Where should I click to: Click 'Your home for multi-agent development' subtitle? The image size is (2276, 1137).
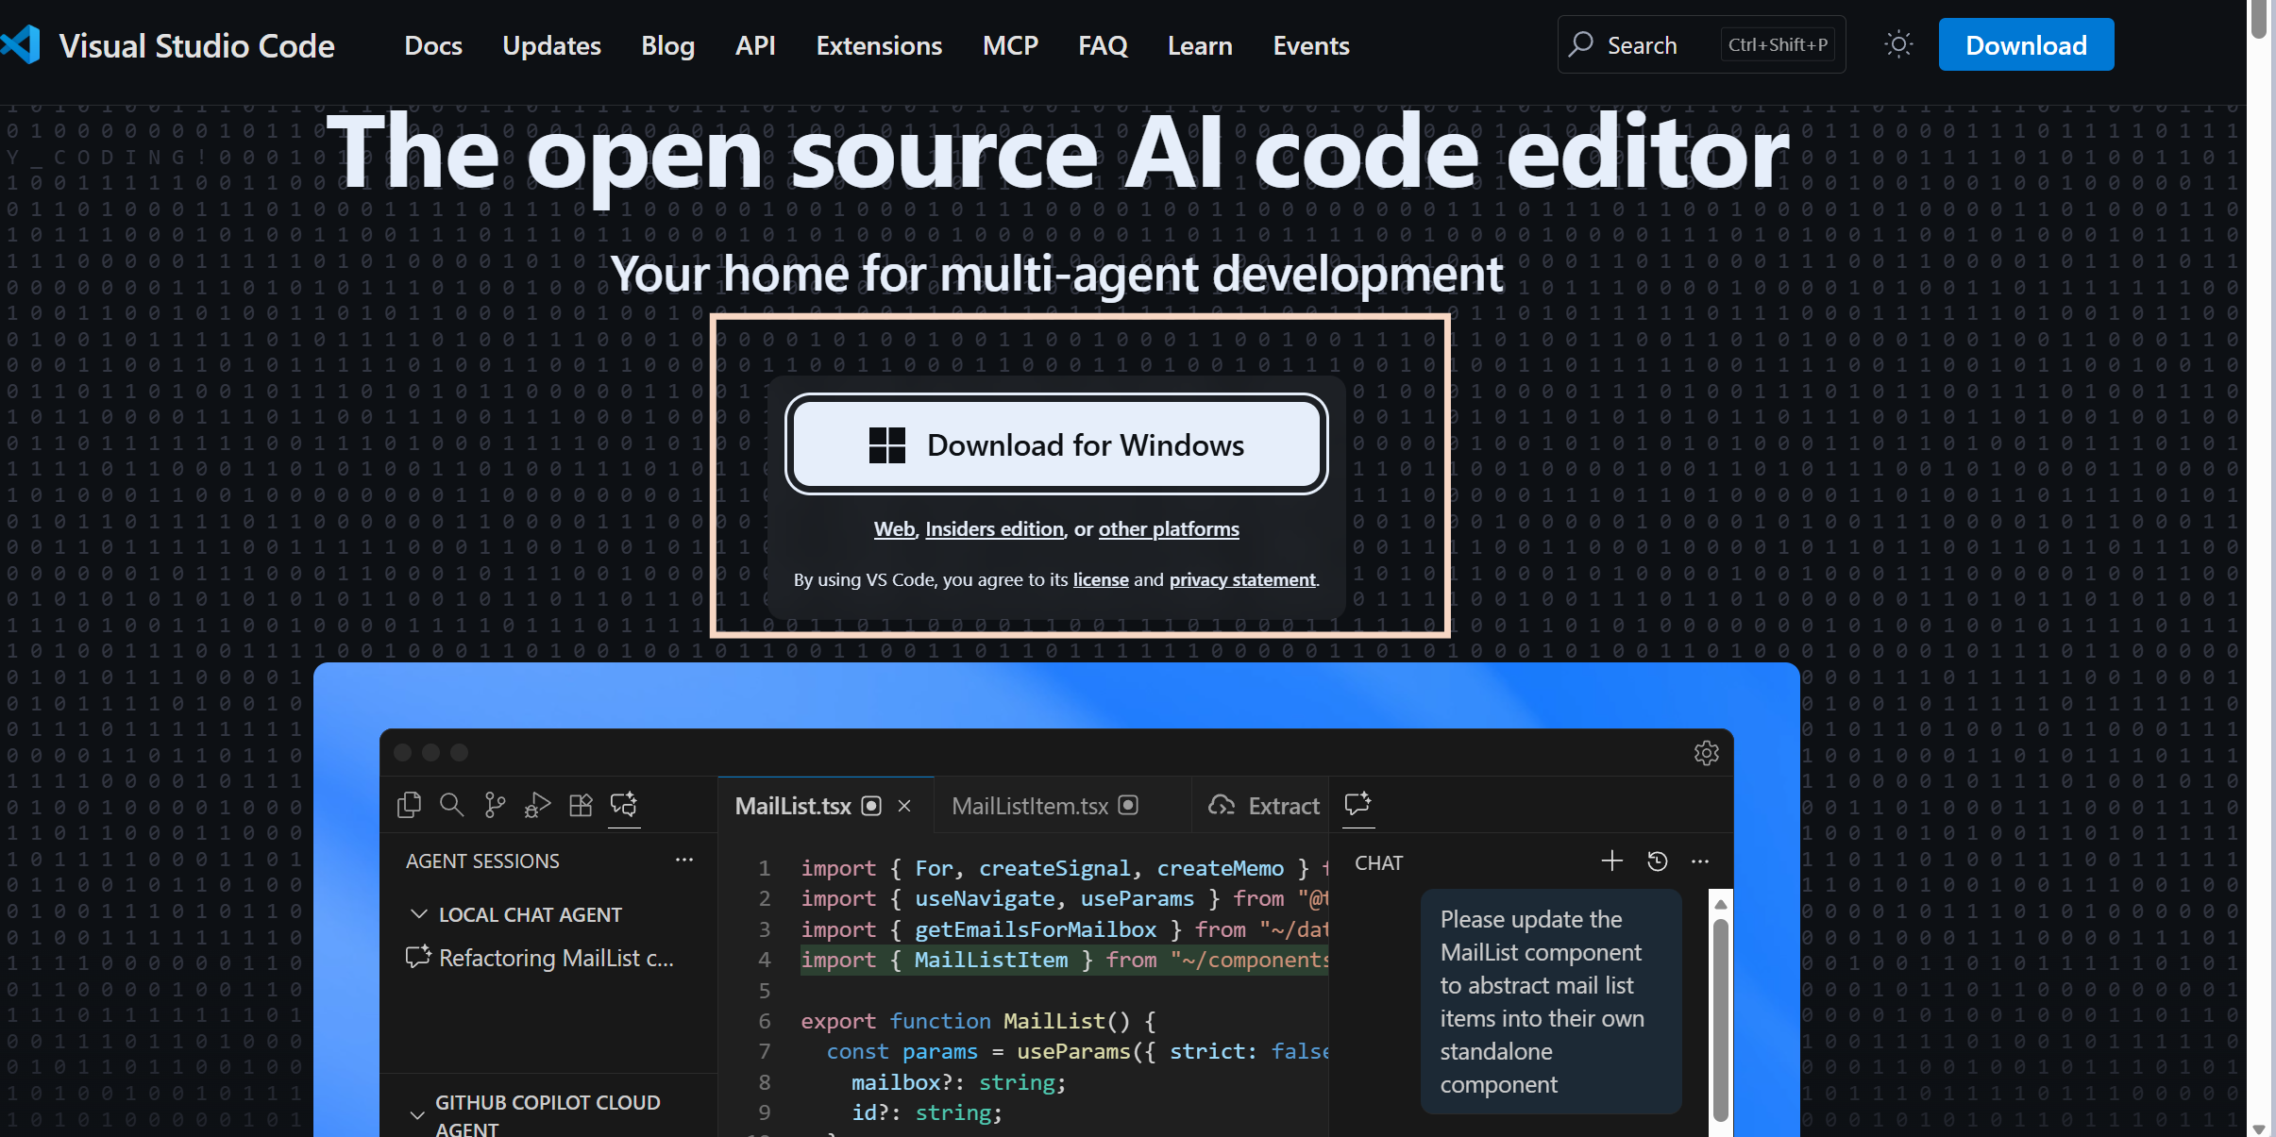point(1056,274)
